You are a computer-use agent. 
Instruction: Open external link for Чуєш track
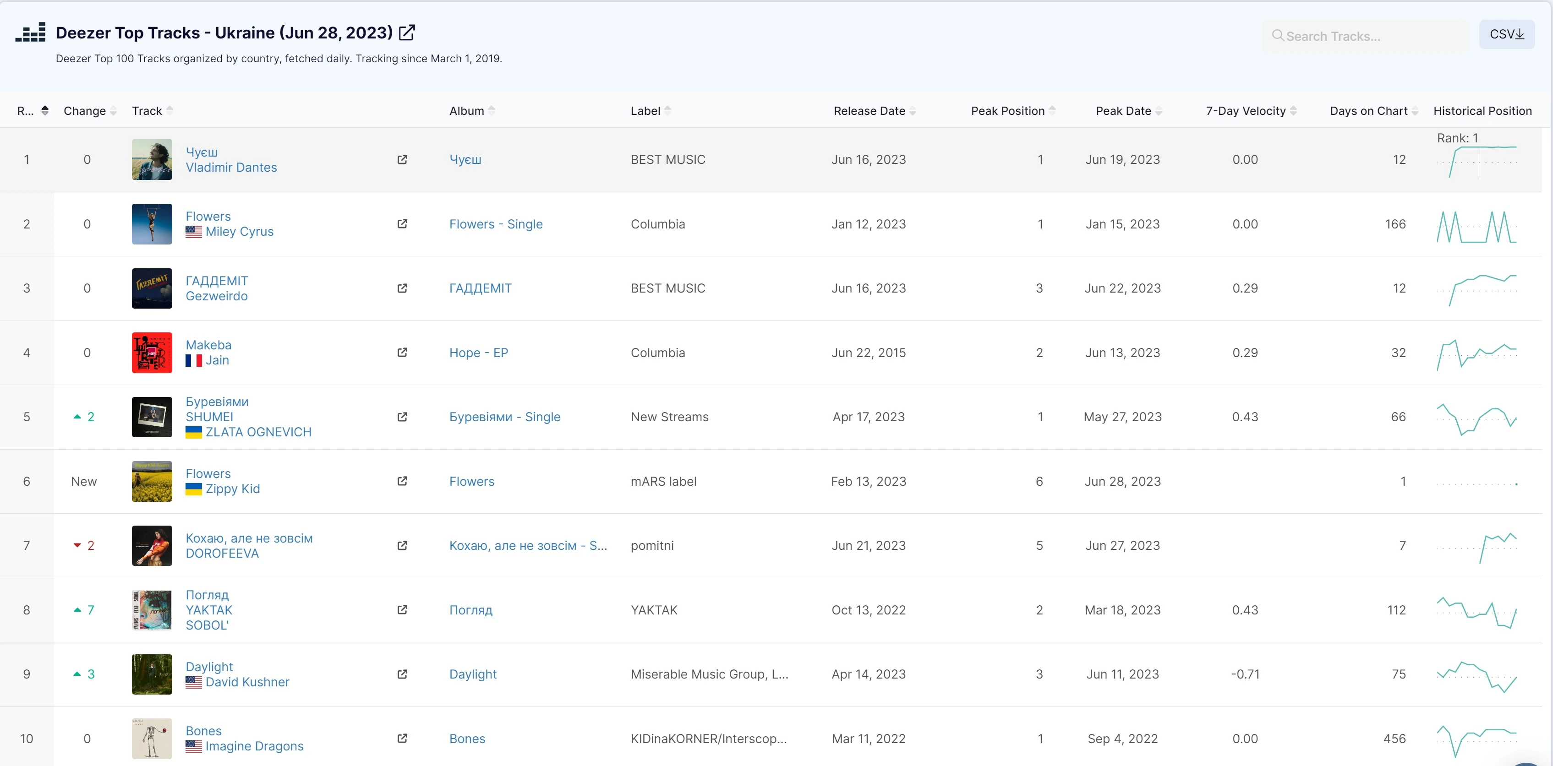pos(402,160)
